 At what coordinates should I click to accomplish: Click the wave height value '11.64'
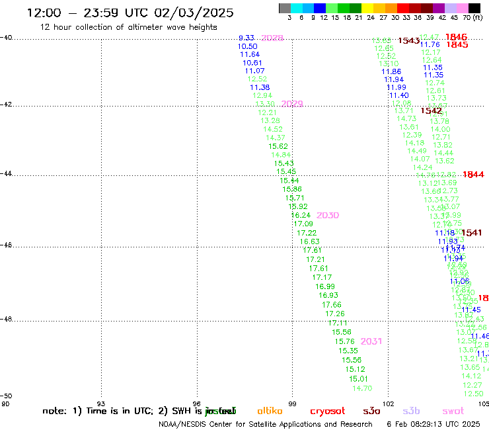coord(250,55)
